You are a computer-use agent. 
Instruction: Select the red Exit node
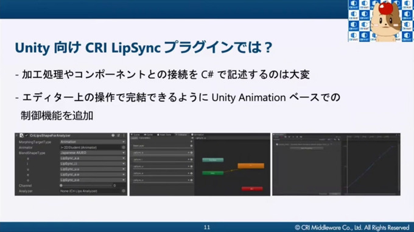coord(252,189)
